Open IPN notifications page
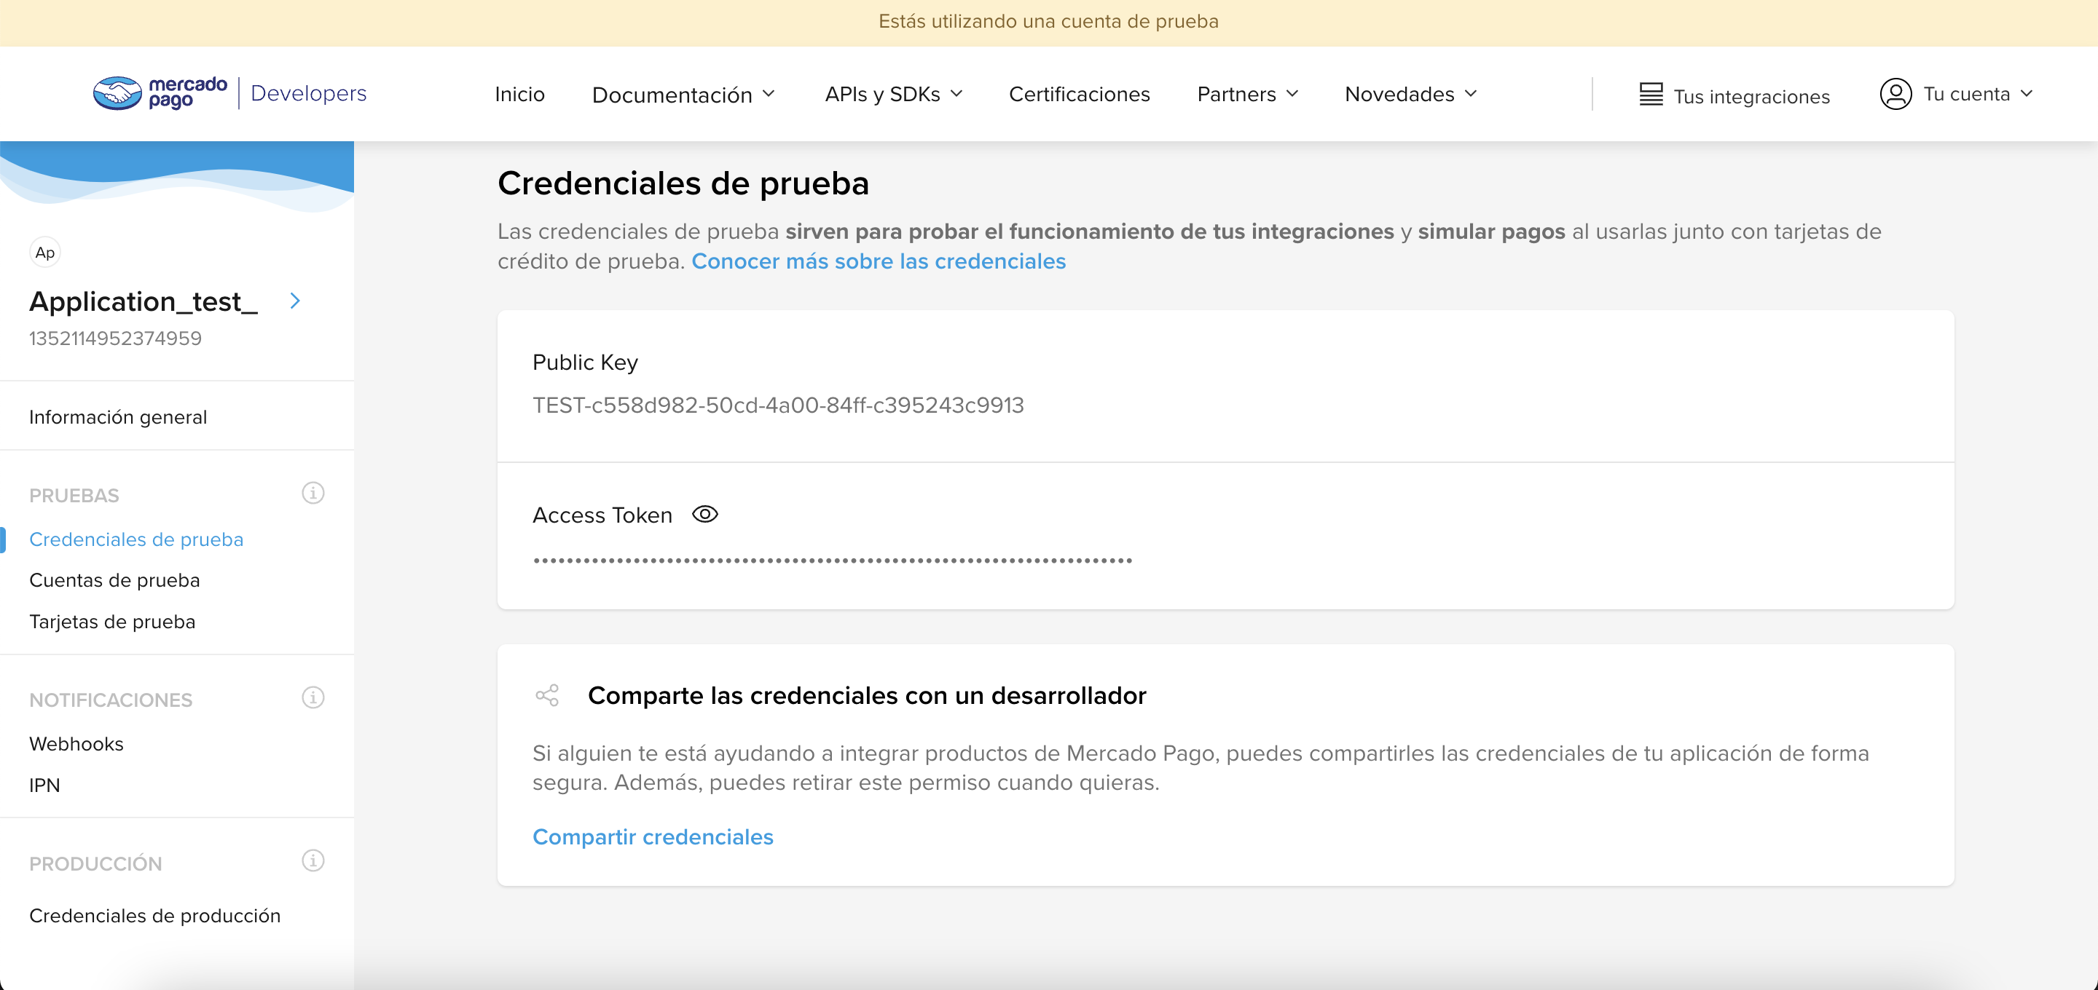2098x990 pixels. 44,785
